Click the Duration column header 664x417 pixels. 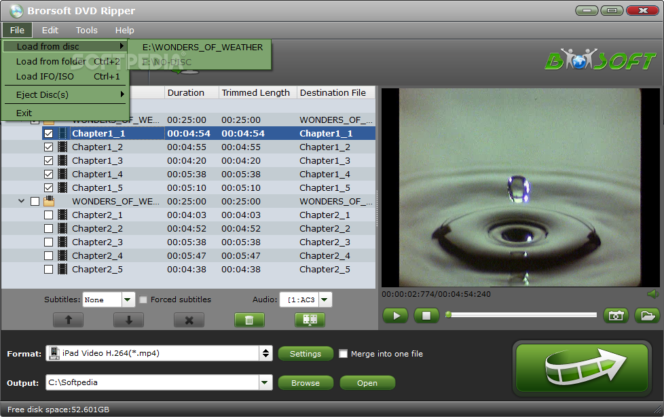[x=191, y=92]
